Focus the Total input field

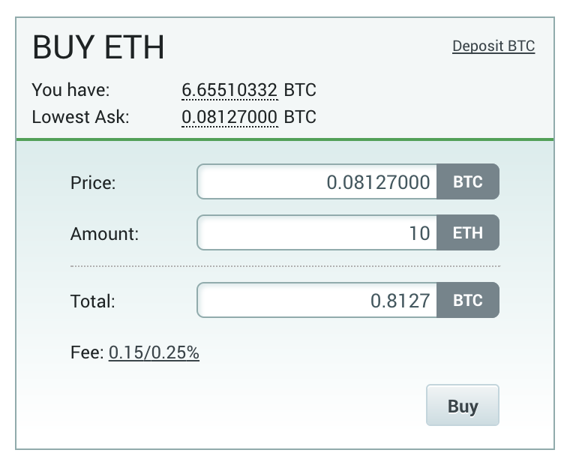(x=316, y=301)
